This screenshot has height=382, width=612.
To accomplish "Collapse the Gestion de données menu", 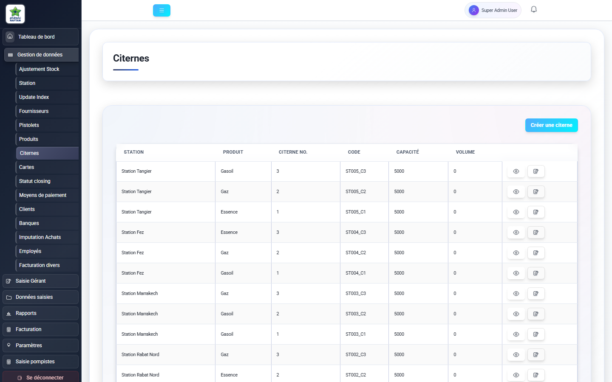I will point(41,55).
